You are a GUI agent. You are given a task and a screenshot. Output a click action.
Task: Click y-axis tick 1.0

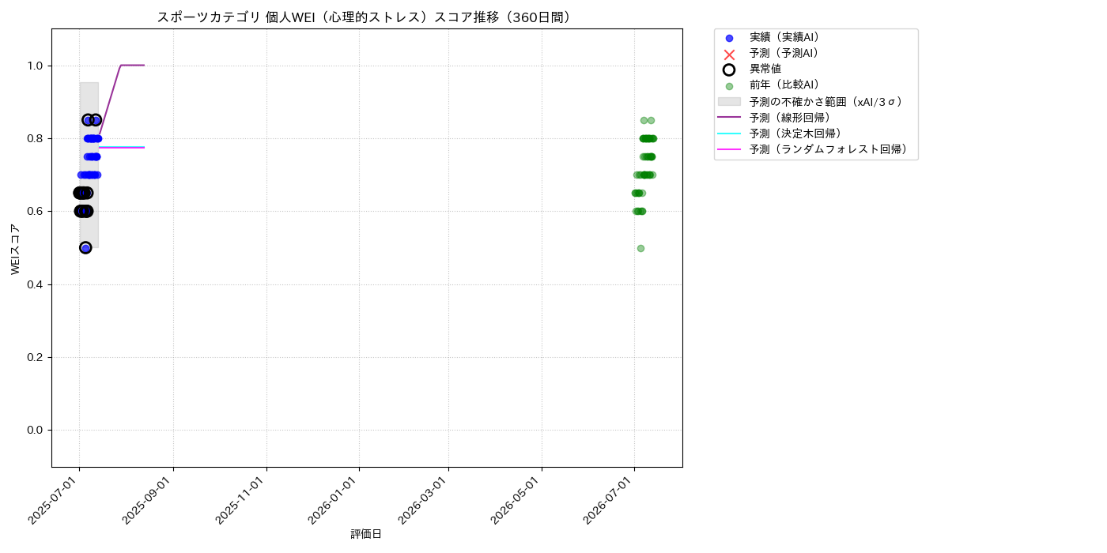(x=36, y=66)
